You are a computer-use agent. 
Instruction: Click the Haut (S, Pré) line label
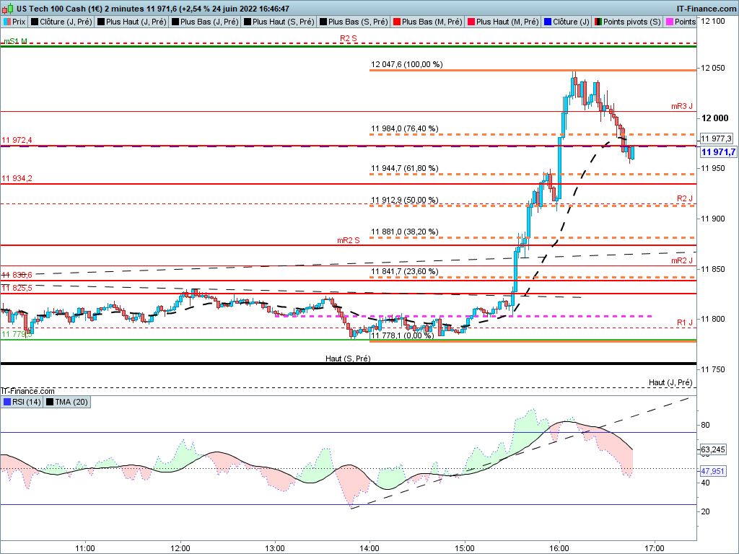click(x=348, y=359)
